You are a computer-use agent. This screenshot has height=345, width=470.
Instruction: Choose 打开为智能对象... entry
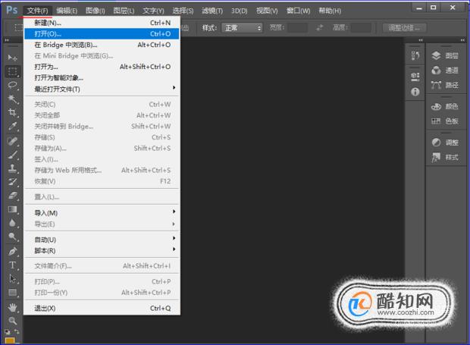click(102, 78)
